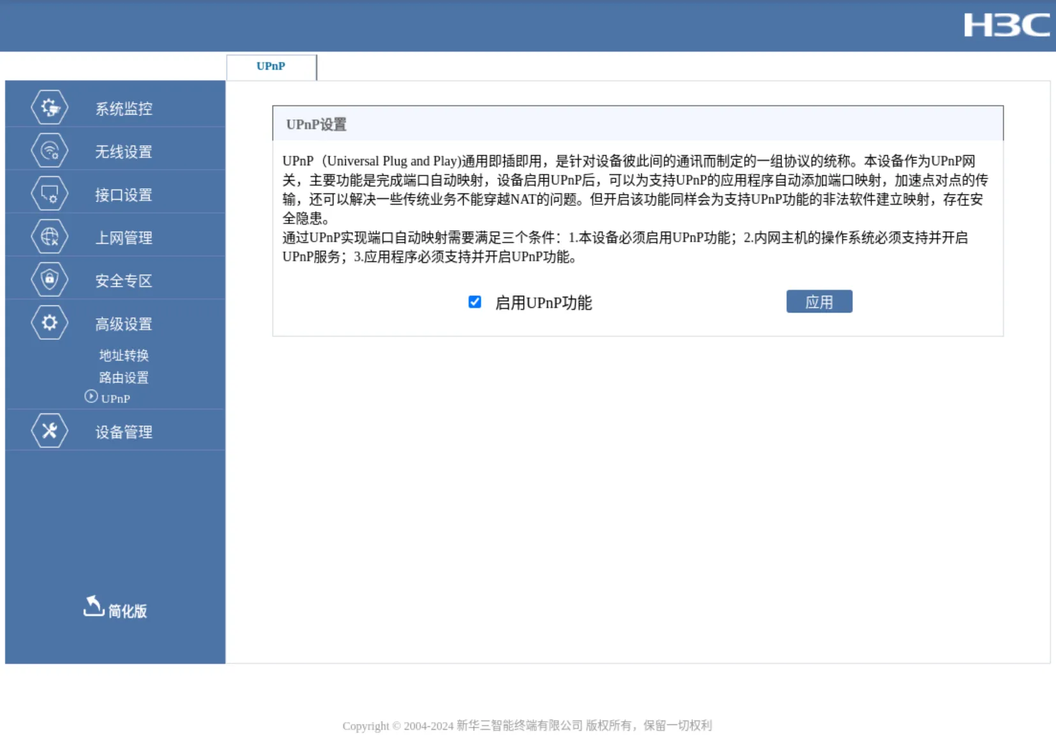Click the Advanced Settings (高级设置) gear icon
Screen dimensions: 1056x743
point(49,323)
